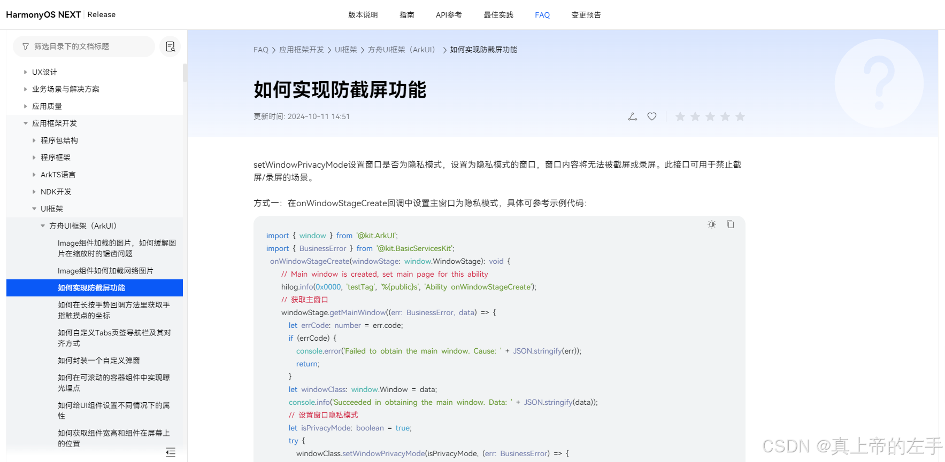Expand the UX设计 tree node
This screenshot has height=462, width=945.
click(x=25, y=72)
